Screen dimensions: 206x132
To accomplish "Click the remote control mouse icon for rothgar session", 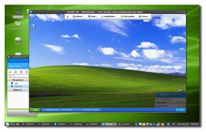I will [x=180, y=106].
